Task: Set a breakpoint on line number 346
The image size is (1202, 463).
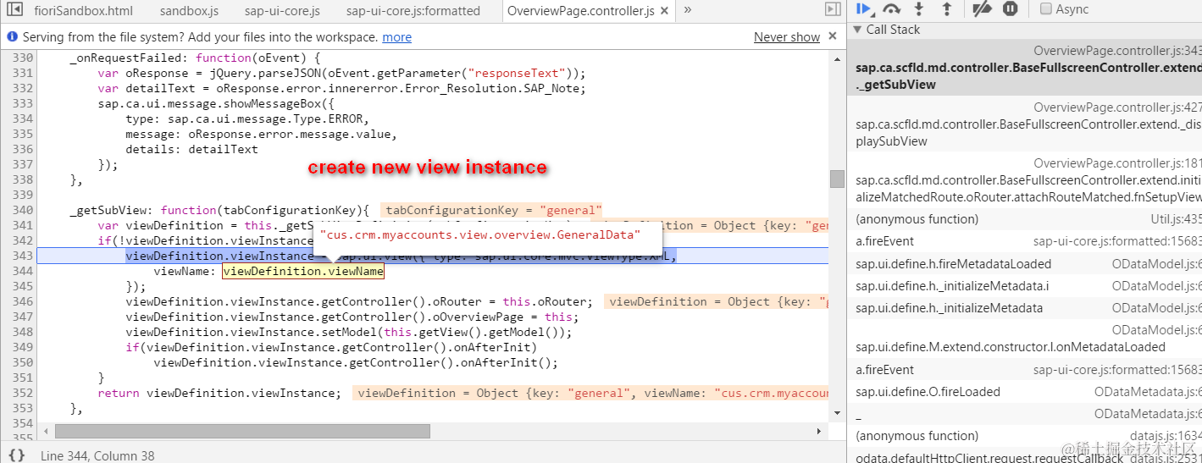Action: pos(23,301)
